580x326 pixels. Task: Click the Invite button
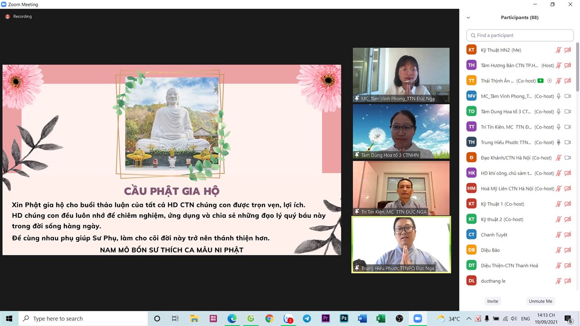[493, 302]
